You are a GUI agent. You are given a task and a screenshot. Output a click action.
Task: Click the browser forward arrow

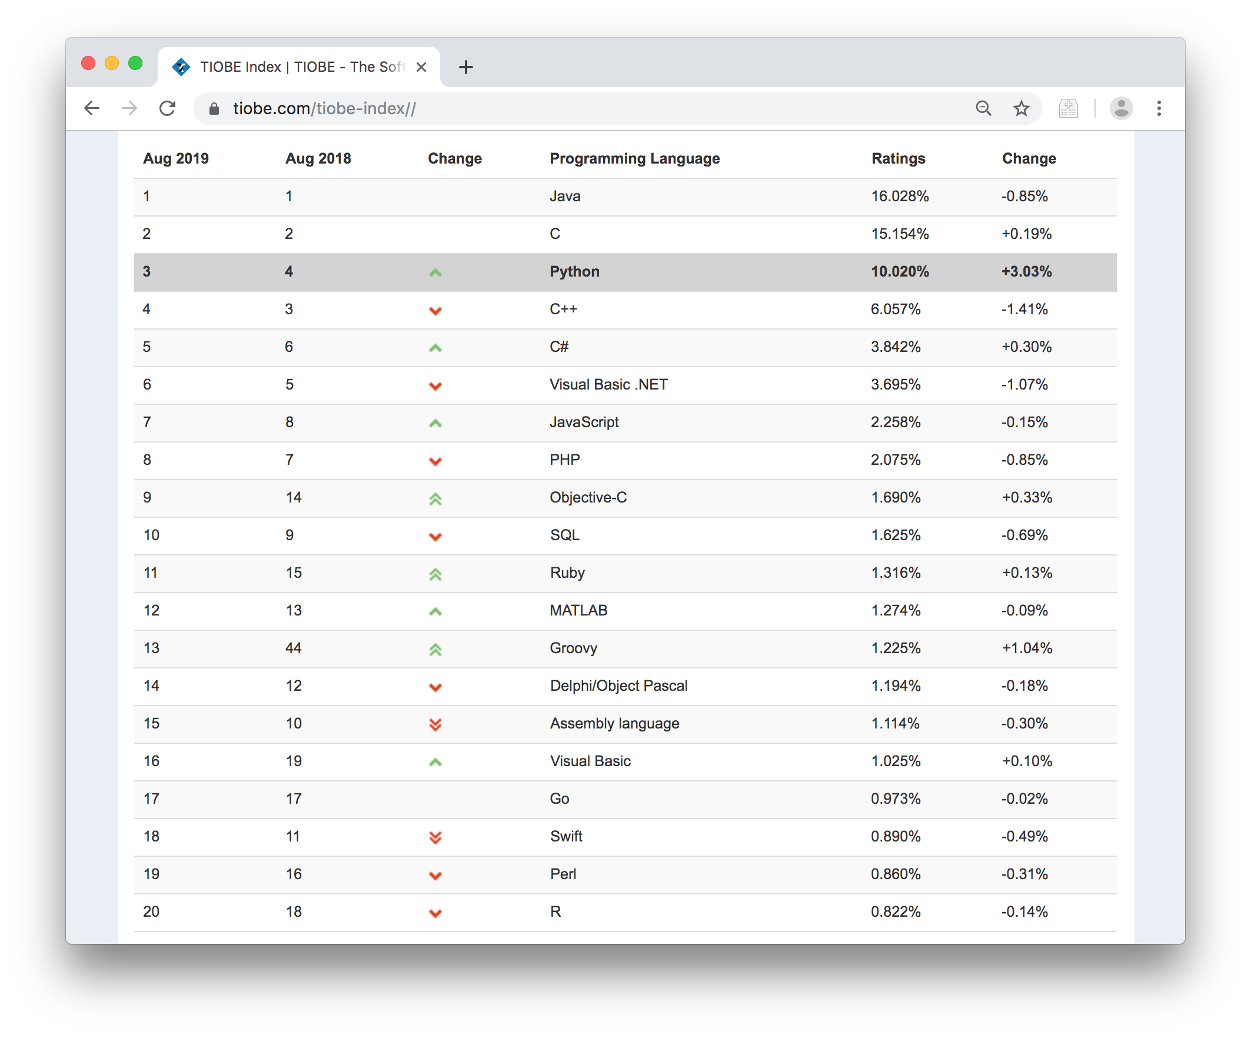tap(129, 108)
